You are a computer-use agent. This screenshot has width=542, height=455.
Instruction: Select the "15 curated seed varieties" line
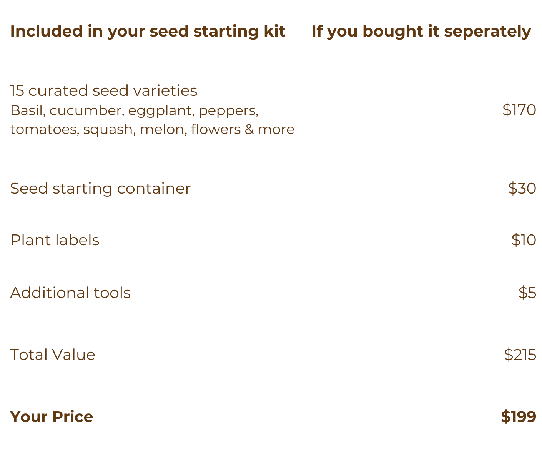pos(103,91)
